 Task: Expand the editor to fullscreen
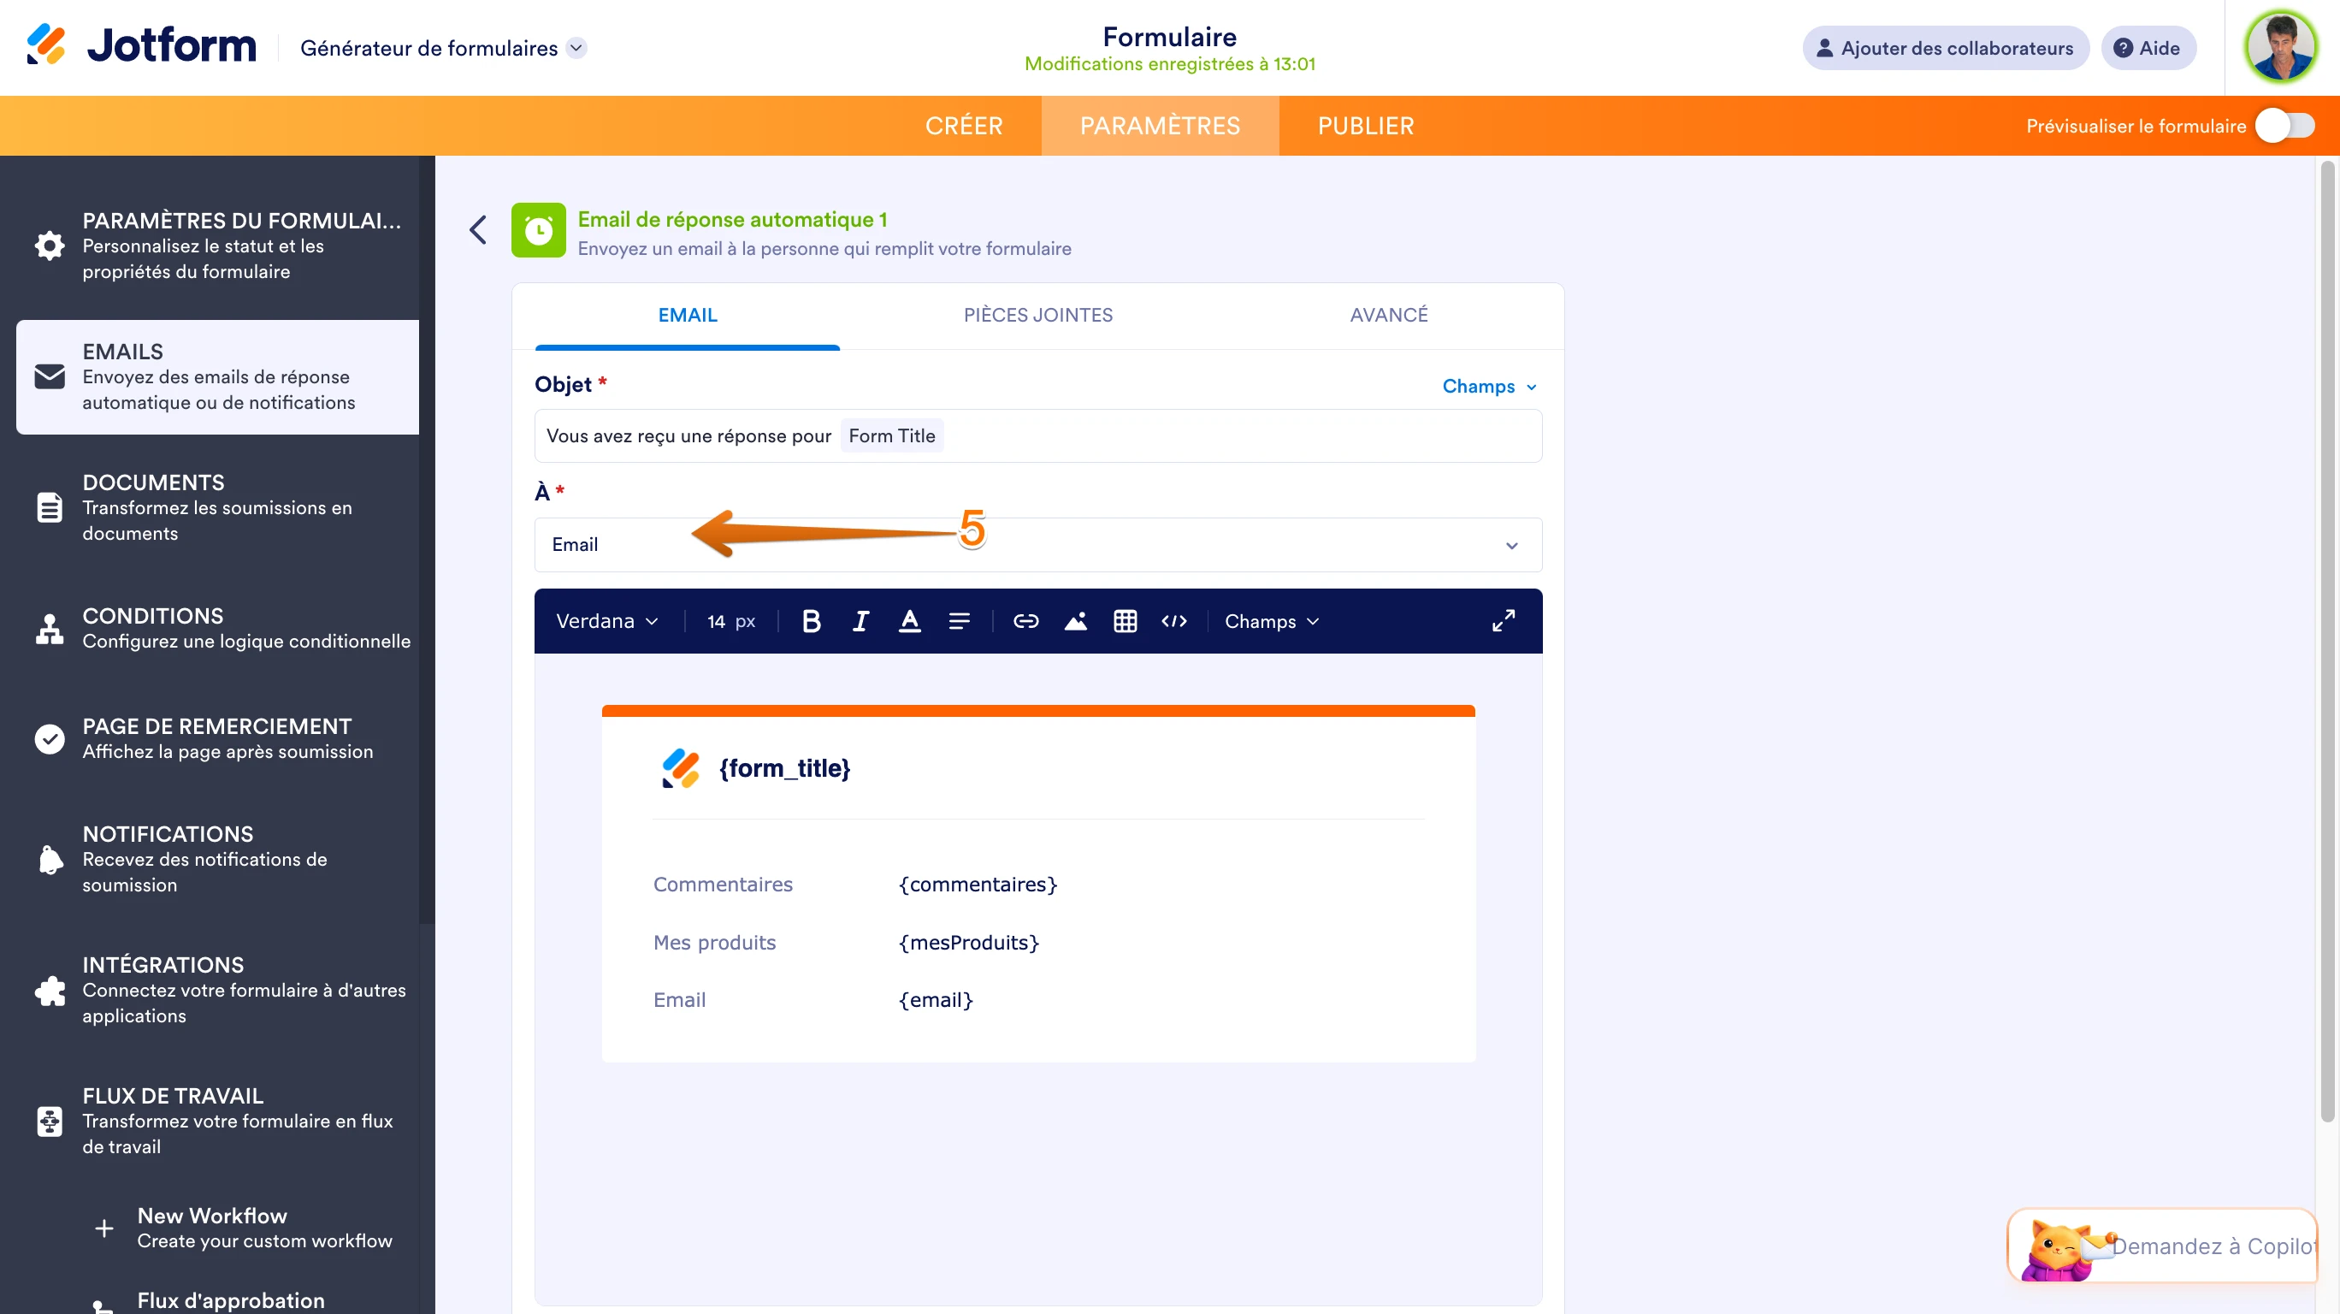click(x=1504, y=622)
